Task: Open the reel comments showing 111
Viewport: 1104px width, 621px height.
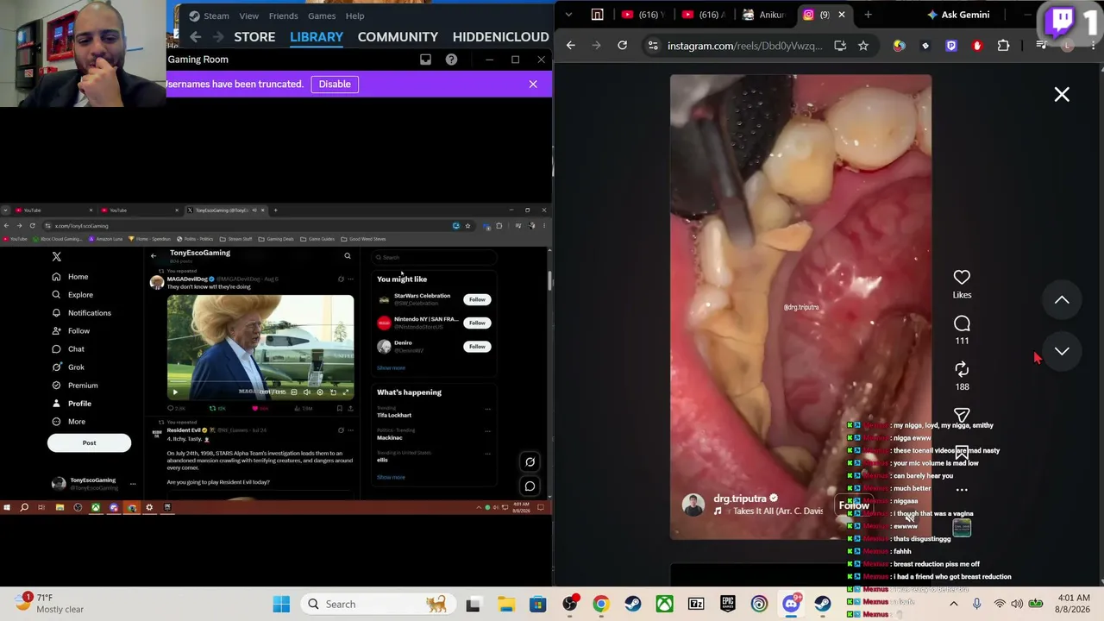Action: point(962,323)
